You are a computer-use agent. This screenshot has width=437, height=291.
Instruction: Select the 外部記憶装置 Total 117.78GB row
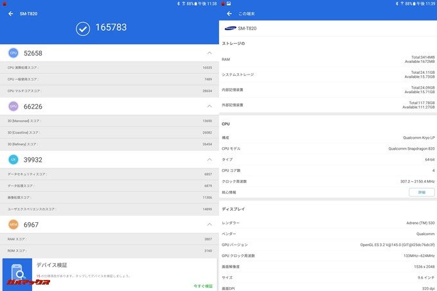click(x=328, y=105)
